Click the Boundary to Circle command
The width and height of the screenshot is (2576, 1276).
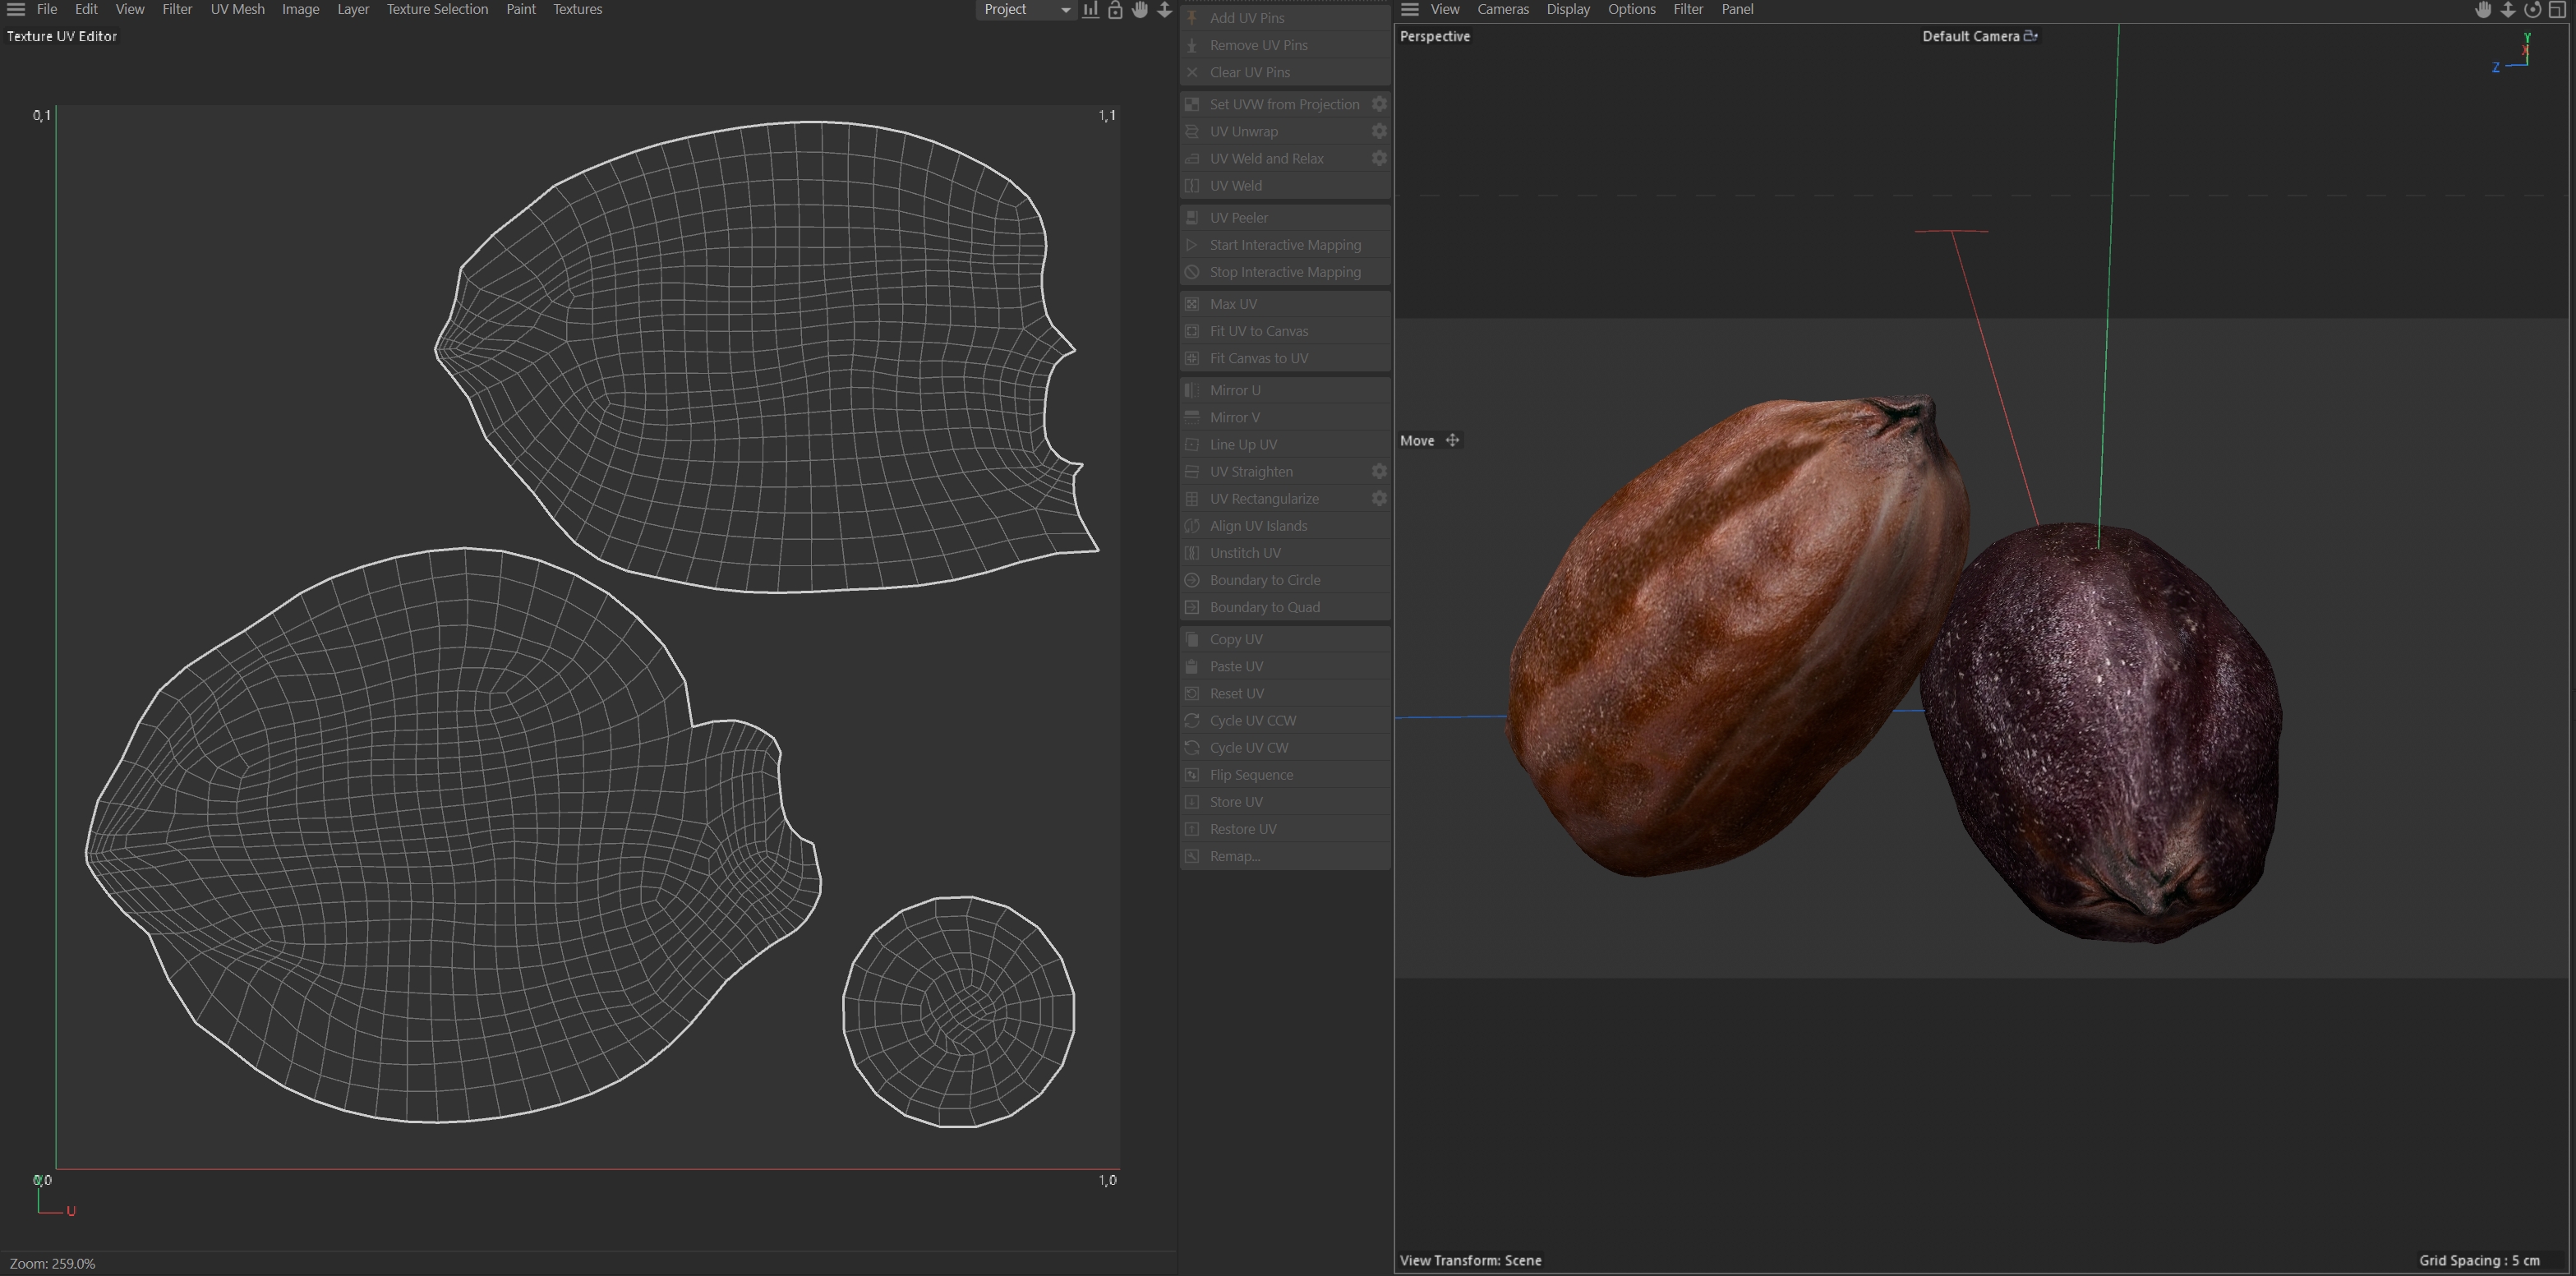[x=1265, y=580]
